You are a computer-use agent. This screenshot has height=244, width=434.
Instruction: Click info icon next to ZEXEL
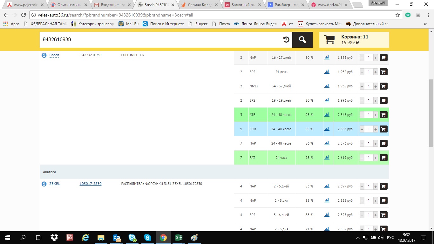44,184
